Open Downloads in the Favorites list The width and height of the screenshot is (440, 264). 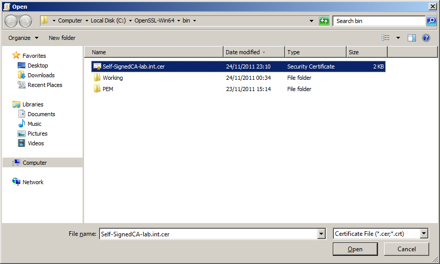[41, 75]
